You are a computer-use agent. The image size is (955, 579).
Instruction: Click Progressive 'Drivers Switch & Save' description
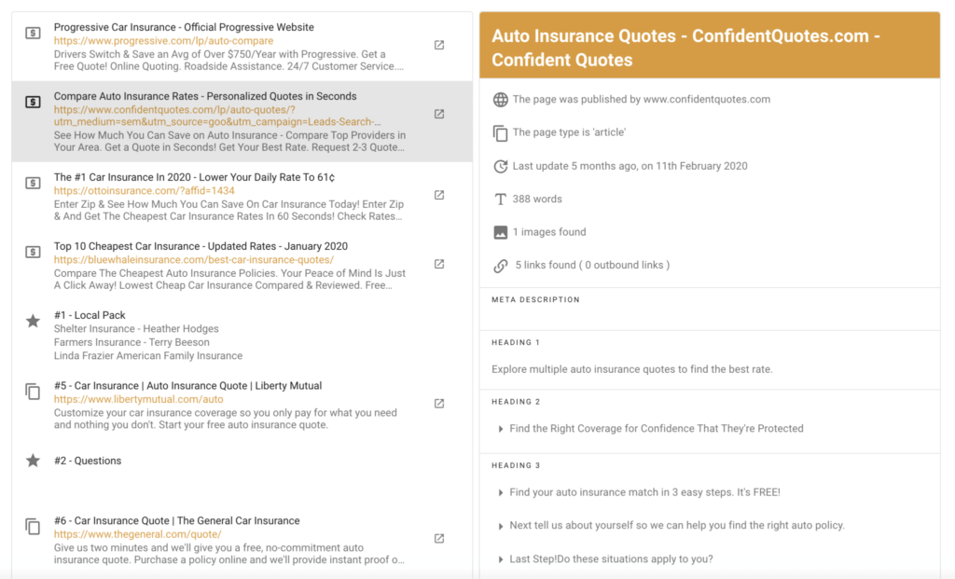tap(228, 61)
